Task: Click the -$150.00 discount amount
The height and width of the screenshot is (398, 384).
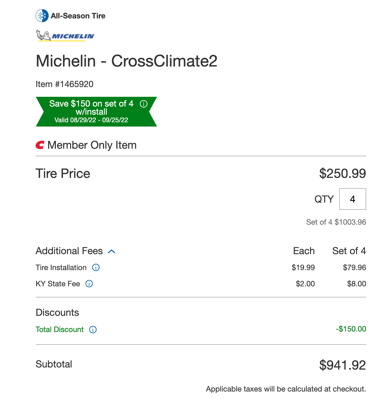Action: (351, 329)
